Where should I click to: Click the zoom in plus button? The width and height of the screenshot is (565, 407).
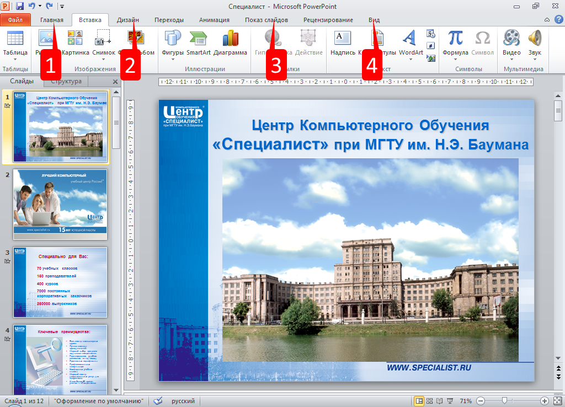pyautogui.click(x=545, y=400)
